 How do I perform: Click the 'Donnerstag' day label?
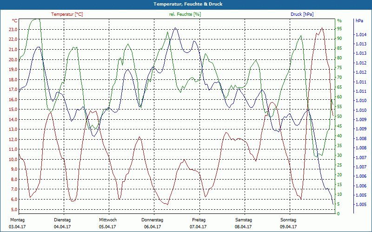point(153,220)
